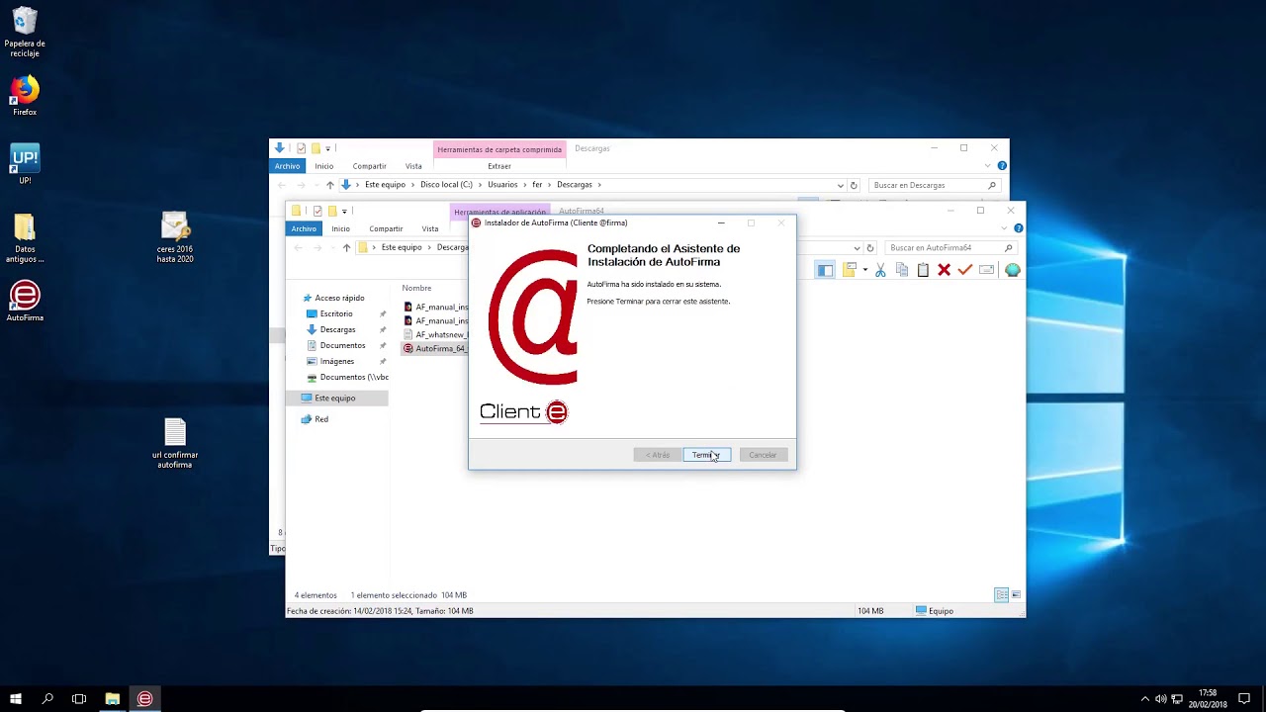
Task: Select the url confirmar autofirma text file
Action: point(175,444)
